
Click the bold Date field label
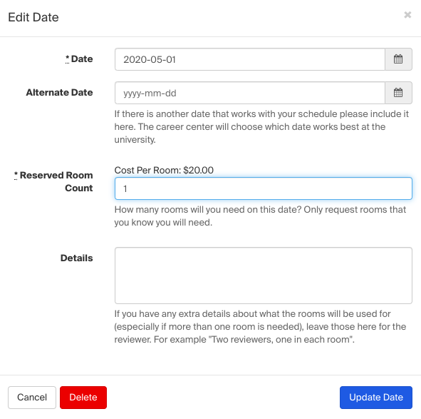click(x=82, y=59)
